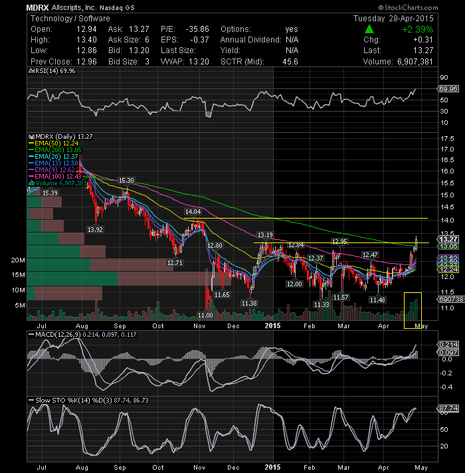Select the High value 13.40

86,40
